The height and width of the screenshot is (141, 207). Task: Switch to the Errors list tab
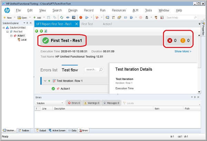point(49,70)
